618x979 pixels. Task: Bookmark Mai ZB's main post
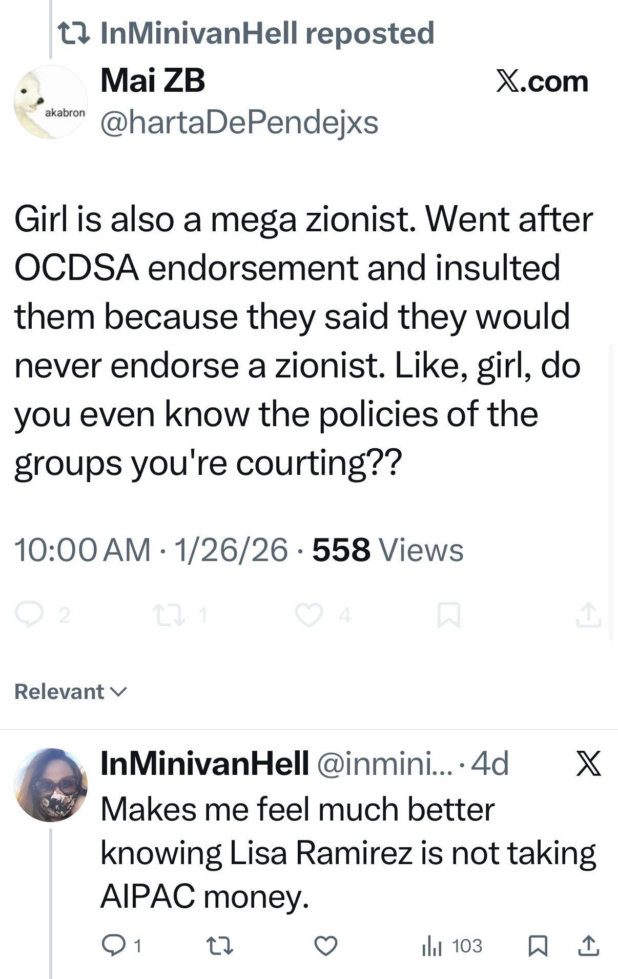448,615
